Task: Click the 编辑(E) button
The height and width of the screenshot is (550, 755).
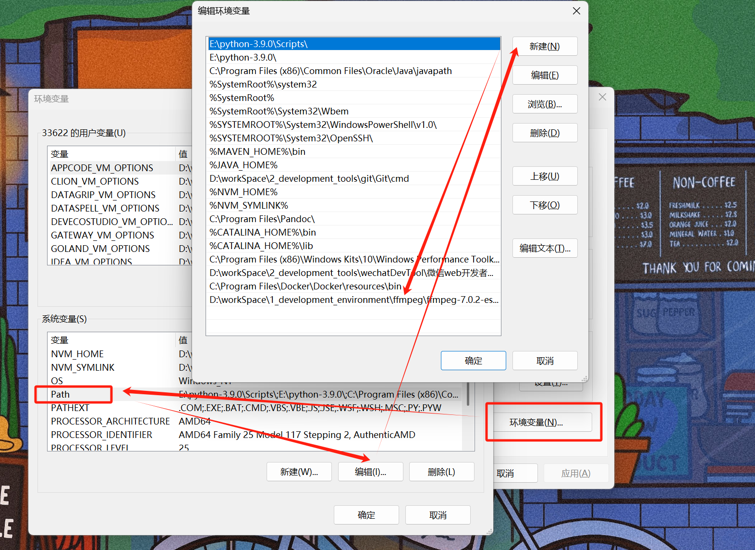Action: click(545, 75)
